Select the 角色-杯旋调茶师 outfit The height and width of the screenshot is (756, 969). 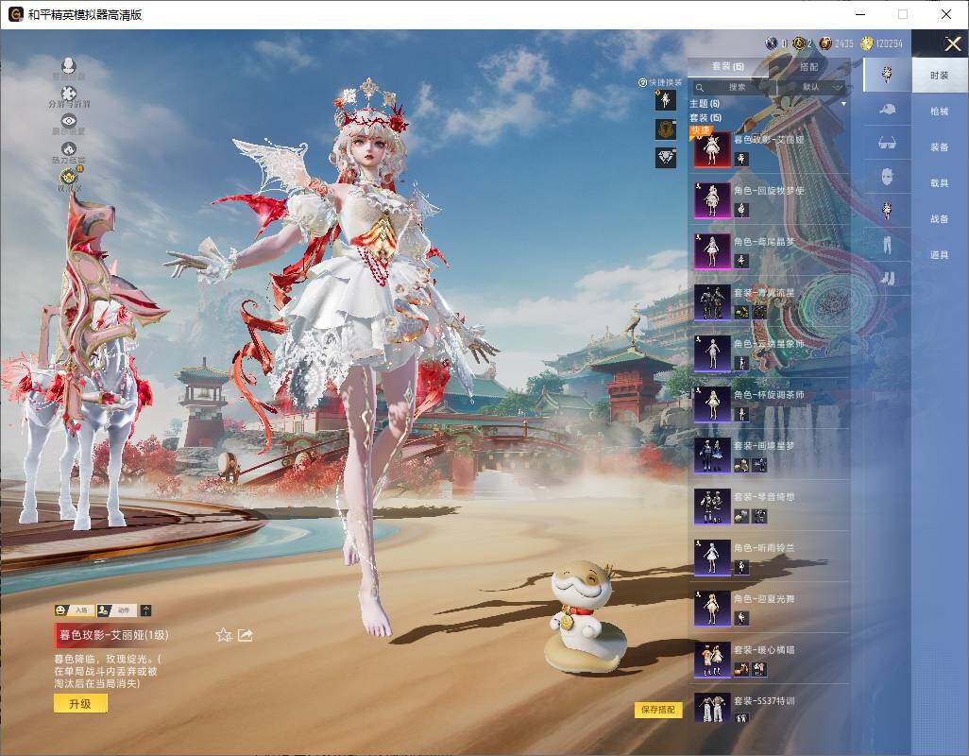tap(769, 404)
